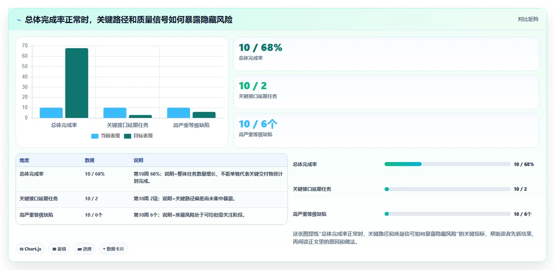The image size is (555, 270).
Task: Click the 进度 tag chip
Action: coord(84,249)
